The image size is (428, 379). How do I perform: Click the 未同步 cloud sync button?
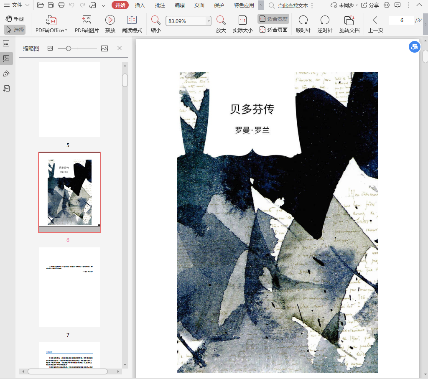[344, 5]
